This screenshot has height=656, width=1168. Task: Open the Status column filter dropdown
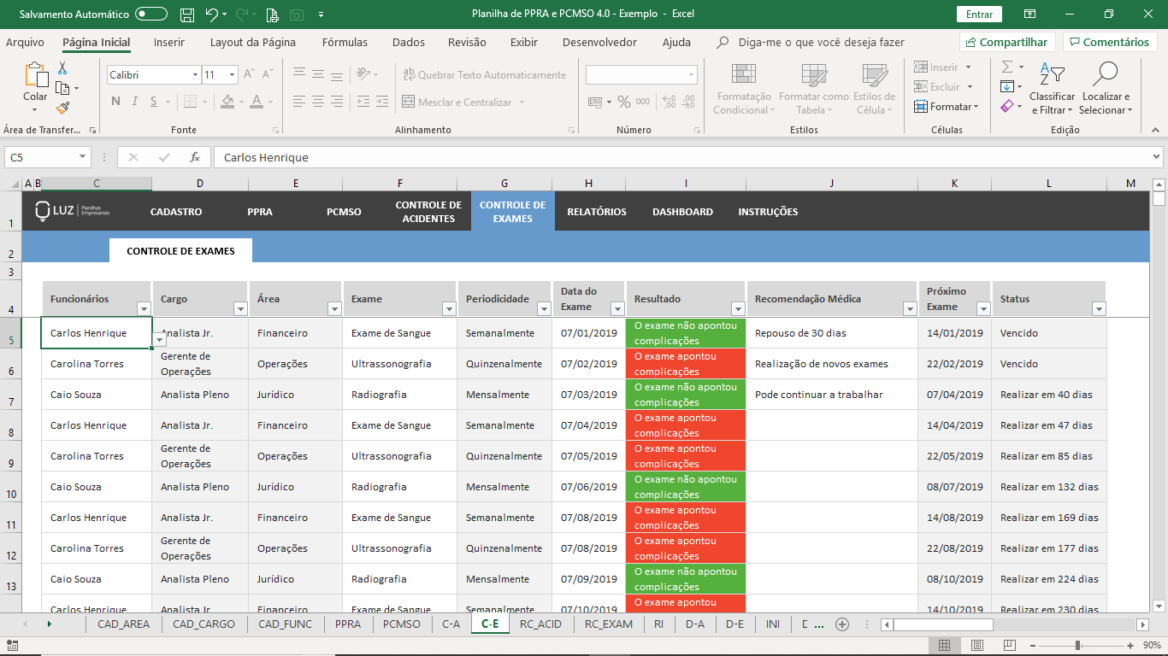click(x=1099, y=309)
